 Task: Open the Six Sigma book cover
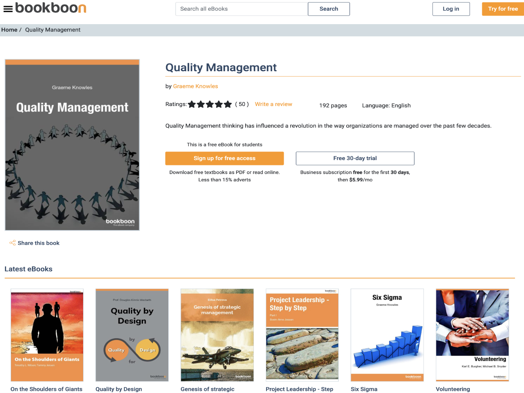pos(387,335)
